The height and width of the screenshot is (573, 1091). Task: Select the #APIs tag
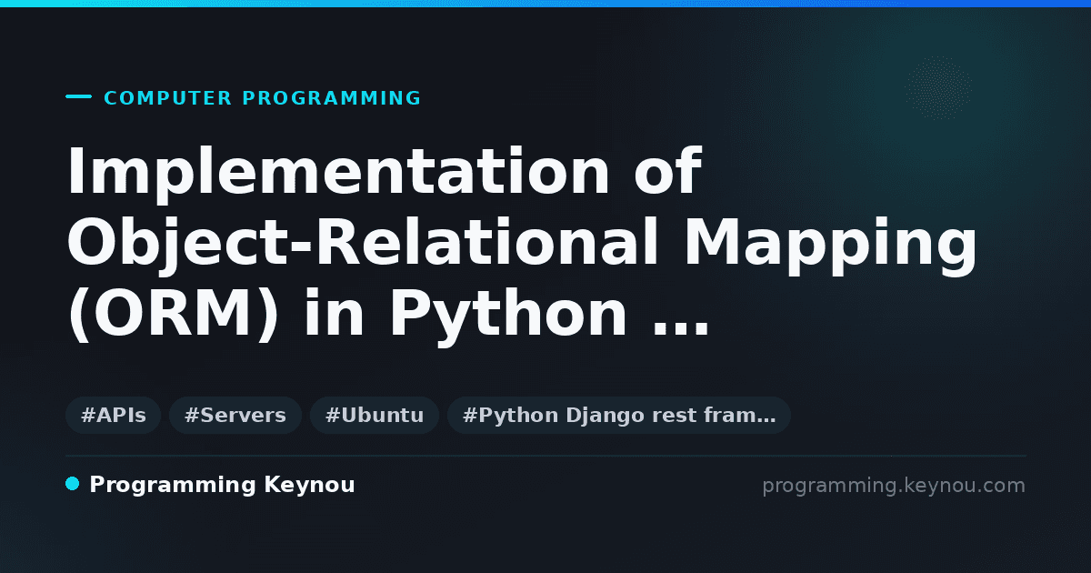point(114,416)
